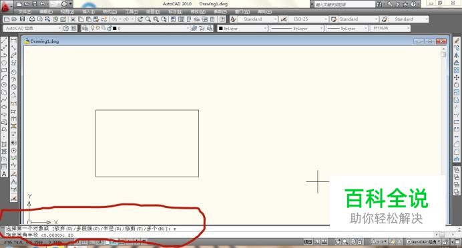Open View (V) menu
The height and width of the screenshot is (248, 462).
(67, 12)
